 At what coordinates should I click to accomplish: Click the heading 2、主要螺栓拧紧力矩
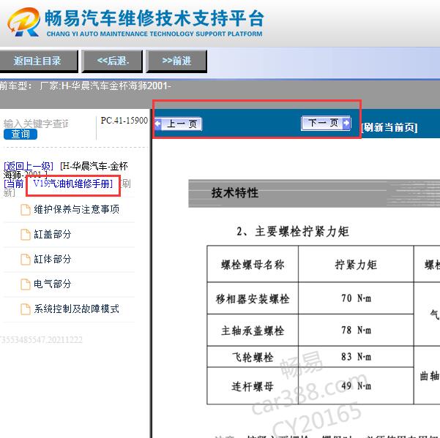(293, 232)
